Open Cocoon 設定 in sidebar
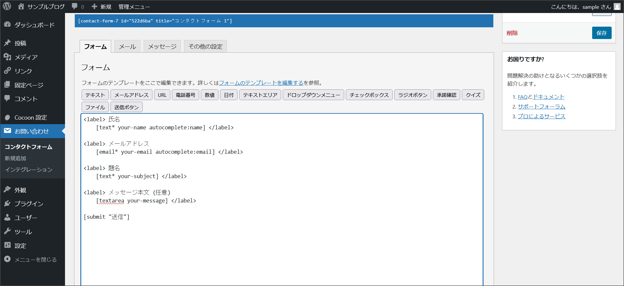Image resolution: width=624 pixels, height=286 pixels. point(31,118)
